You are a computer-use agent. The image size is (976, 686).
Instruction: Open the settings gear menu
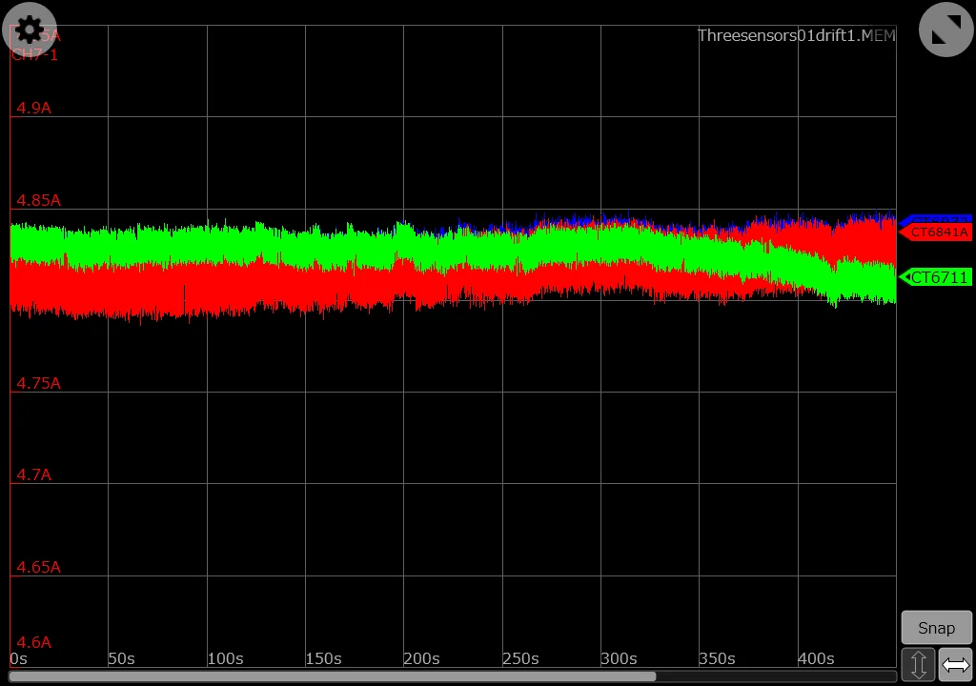[29, 30]
